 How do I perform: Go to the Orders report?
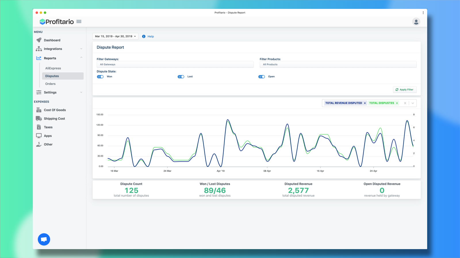(50, 84)
